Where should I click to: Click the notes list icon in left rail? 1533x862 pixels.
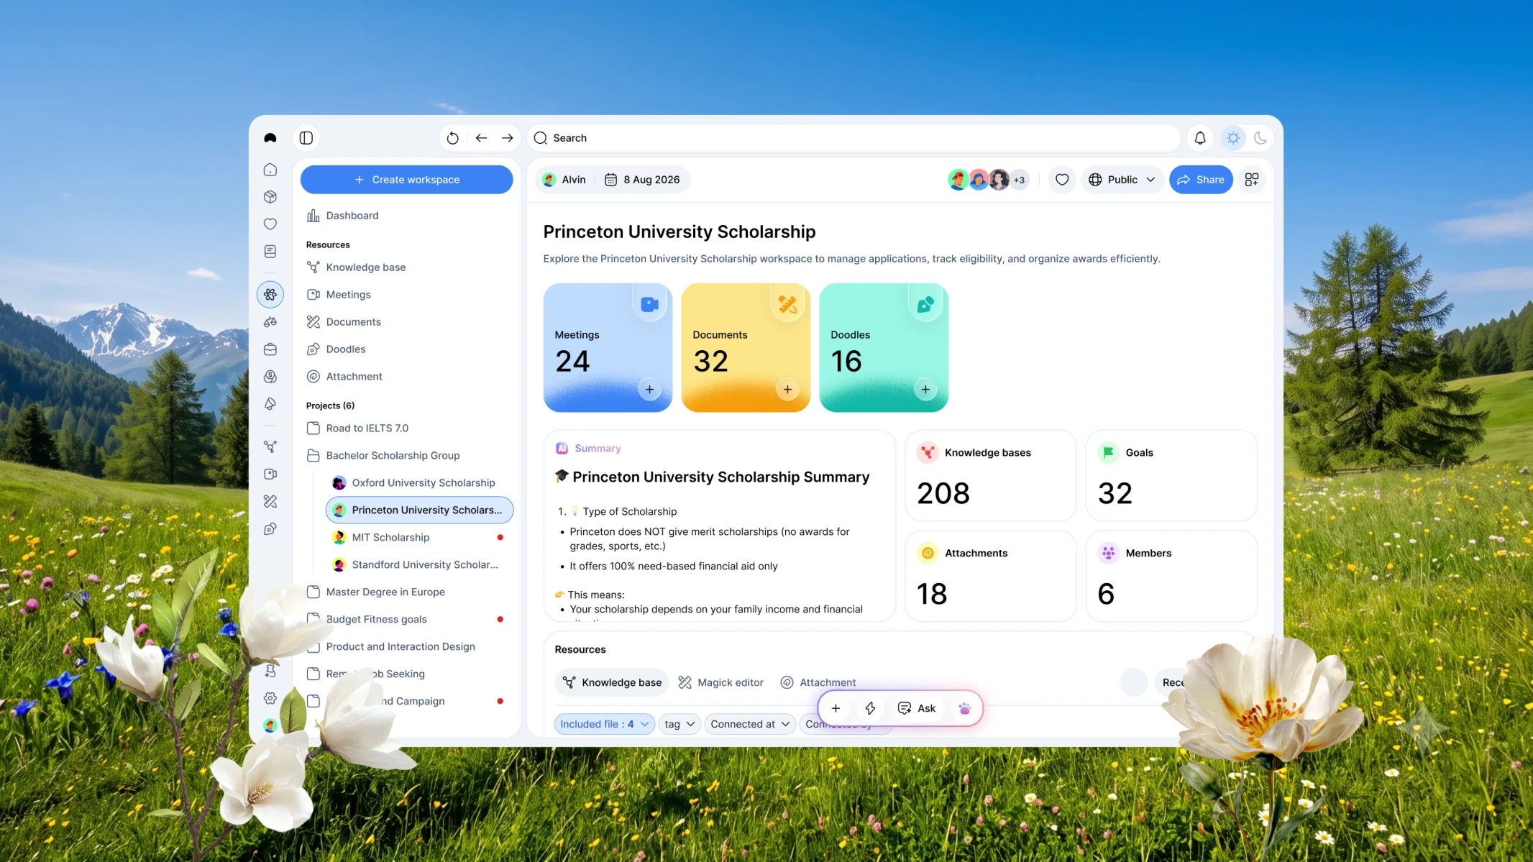[270, 252]
